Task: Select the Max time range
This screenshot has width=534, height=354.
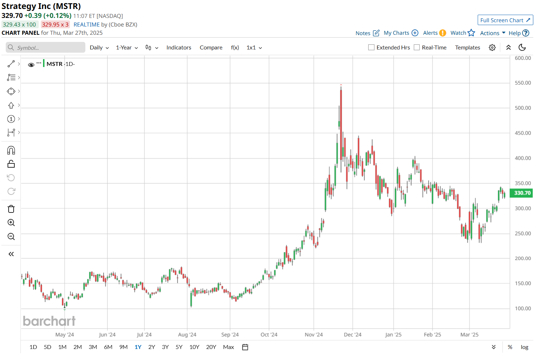Action: pyautogui.click(x=228, y=347)
